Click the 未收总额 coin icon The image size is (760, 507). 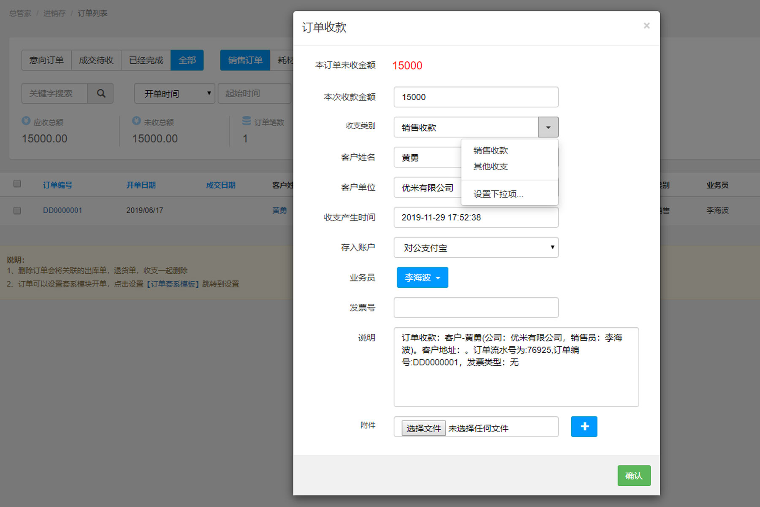click(136, 121)
